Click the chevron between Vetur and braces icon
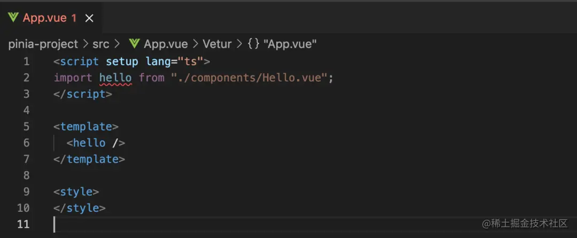This screenshot has width=577, height=238. (239, 44)
